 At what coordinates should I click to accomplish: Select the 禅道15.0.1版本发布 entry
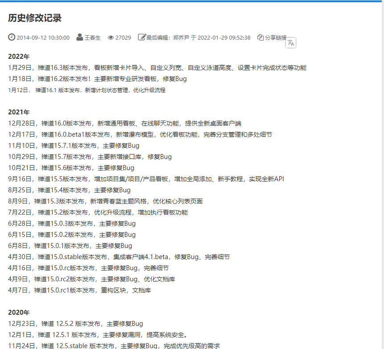[x=70, y=246]
